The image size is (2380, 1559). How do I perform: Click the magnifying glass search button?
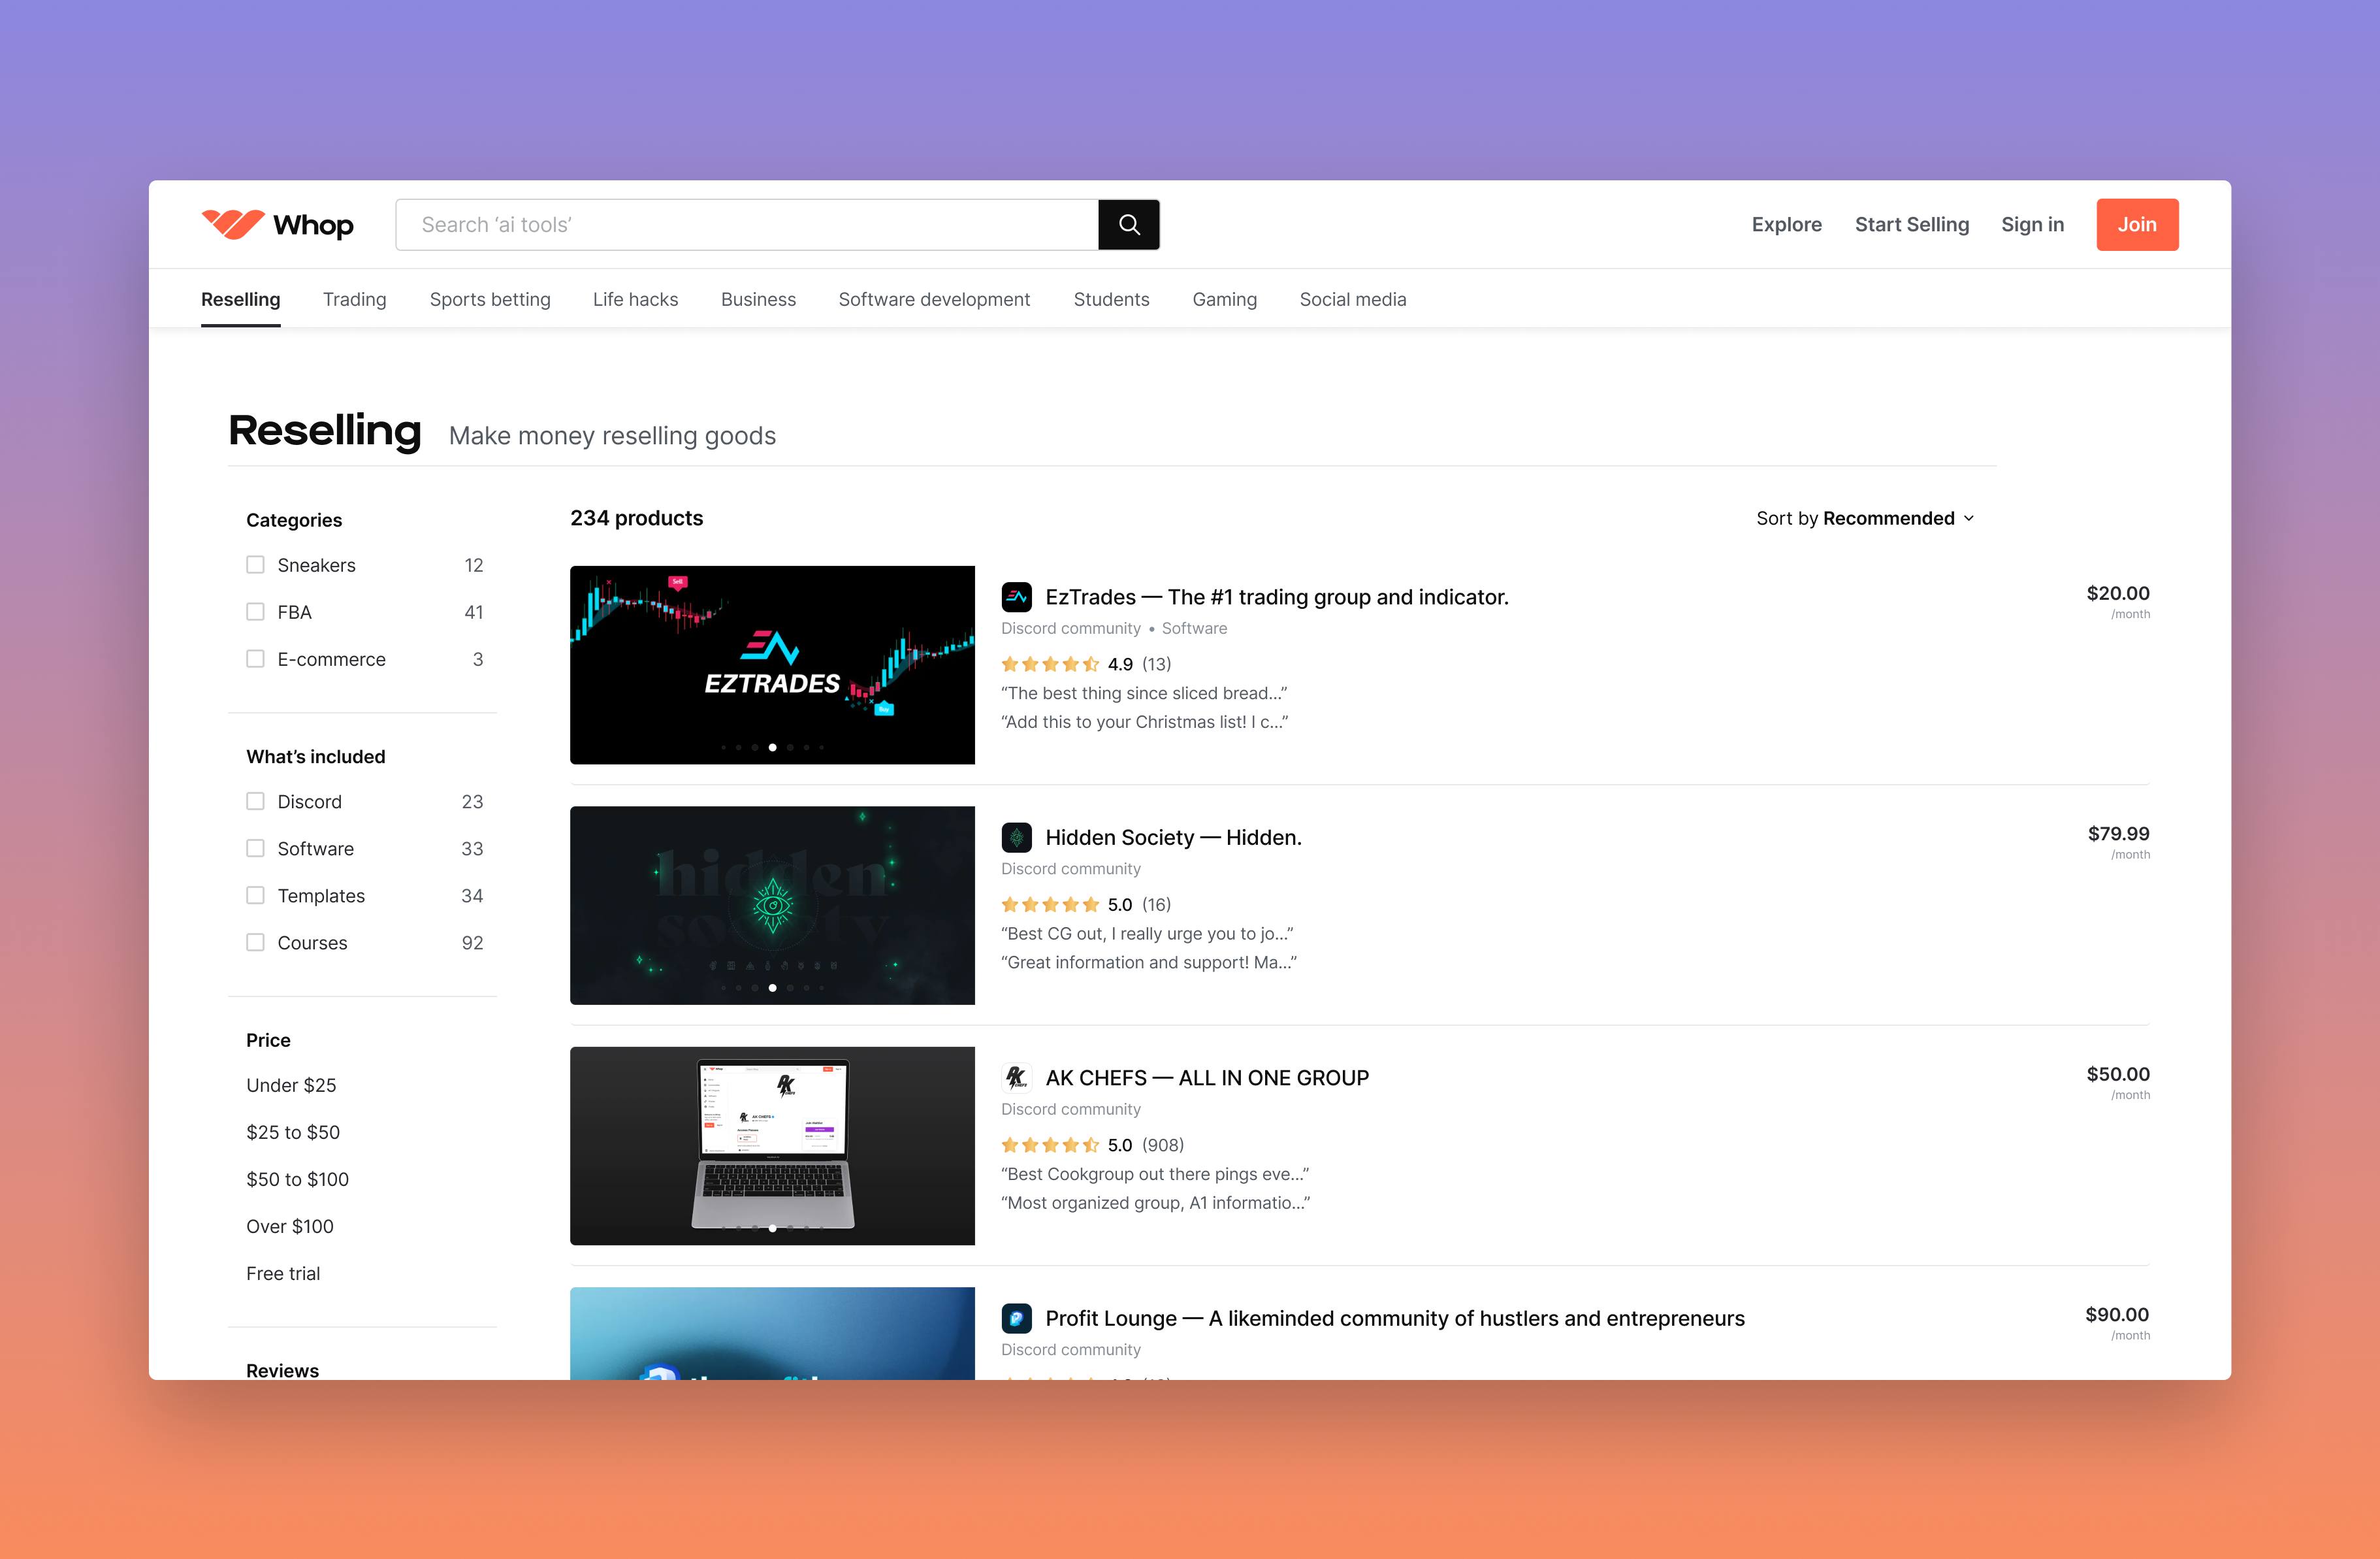click(x=1128, y=224)
